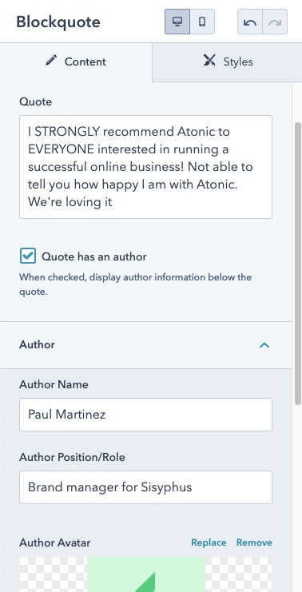Switch to desktop preview icon
The height and width of the screenshot is (592, 302).
[177, 22]
